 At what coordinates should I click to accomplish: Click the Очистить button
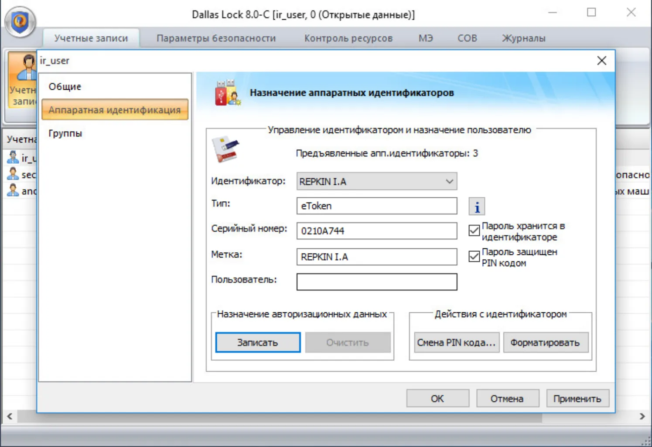click(348, 342)
